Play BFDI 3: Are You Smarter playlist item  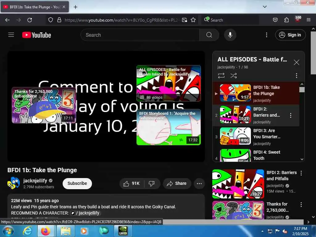click(x=256, y=137)
